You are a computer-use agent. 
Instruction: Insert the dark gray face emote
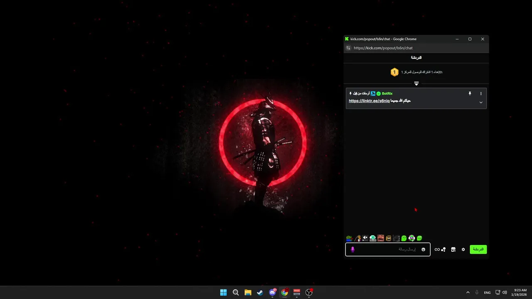pos(396,238)
